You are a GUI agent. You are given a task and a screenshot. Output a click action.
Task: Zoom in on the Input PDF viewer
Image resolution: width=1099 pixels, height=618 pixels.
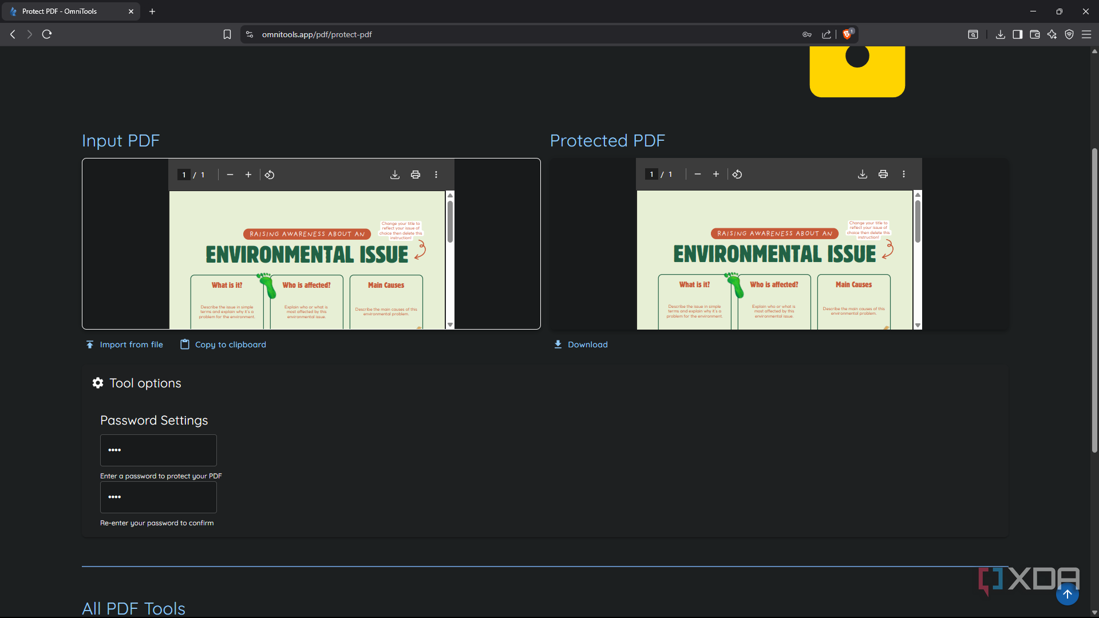click(248, 175)
